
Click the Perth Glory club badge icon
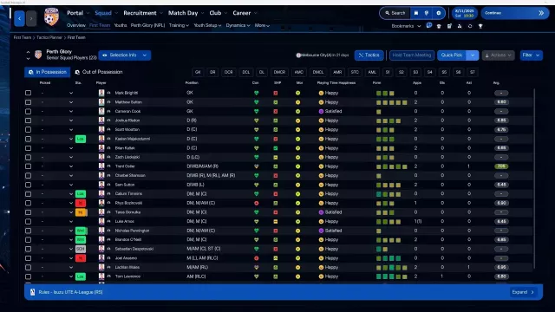(51, 16)
